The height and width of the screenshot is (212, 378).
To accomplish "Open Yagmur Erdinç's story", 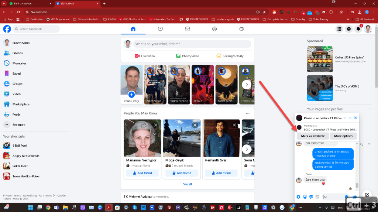I will 179,85.
